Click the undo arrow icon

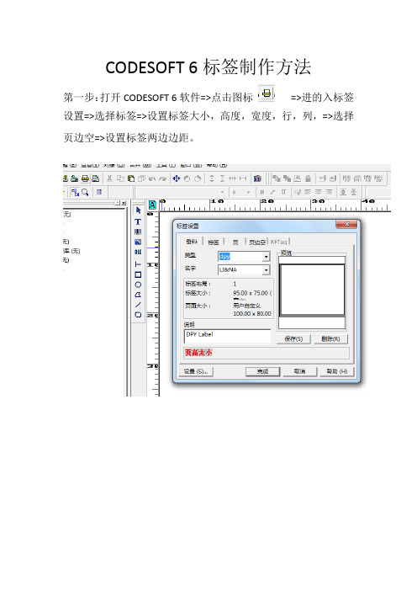click(x=152, y=178)
